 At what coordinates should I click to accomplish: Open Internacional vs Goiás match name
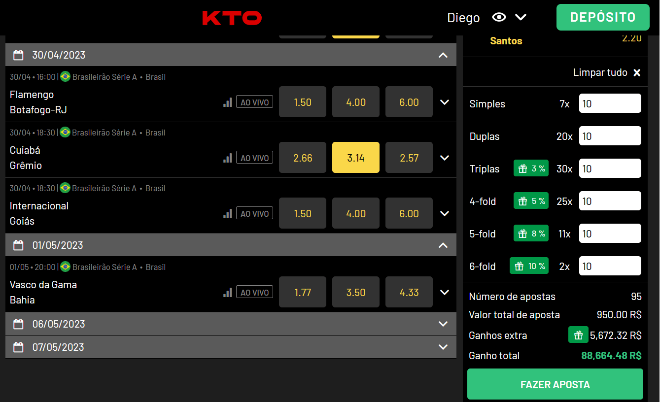coord(39,213)
